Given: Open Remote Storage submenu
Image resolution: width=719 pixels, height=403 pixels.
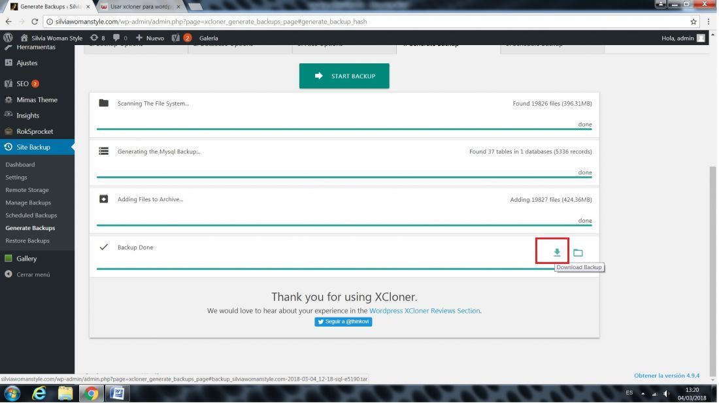Looking at the screenshot, I should (27, 190).
